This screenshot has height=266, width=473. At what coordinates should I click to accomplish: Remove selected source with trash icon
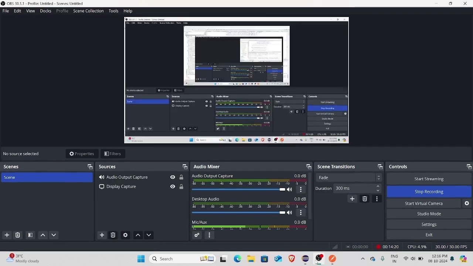113,235
